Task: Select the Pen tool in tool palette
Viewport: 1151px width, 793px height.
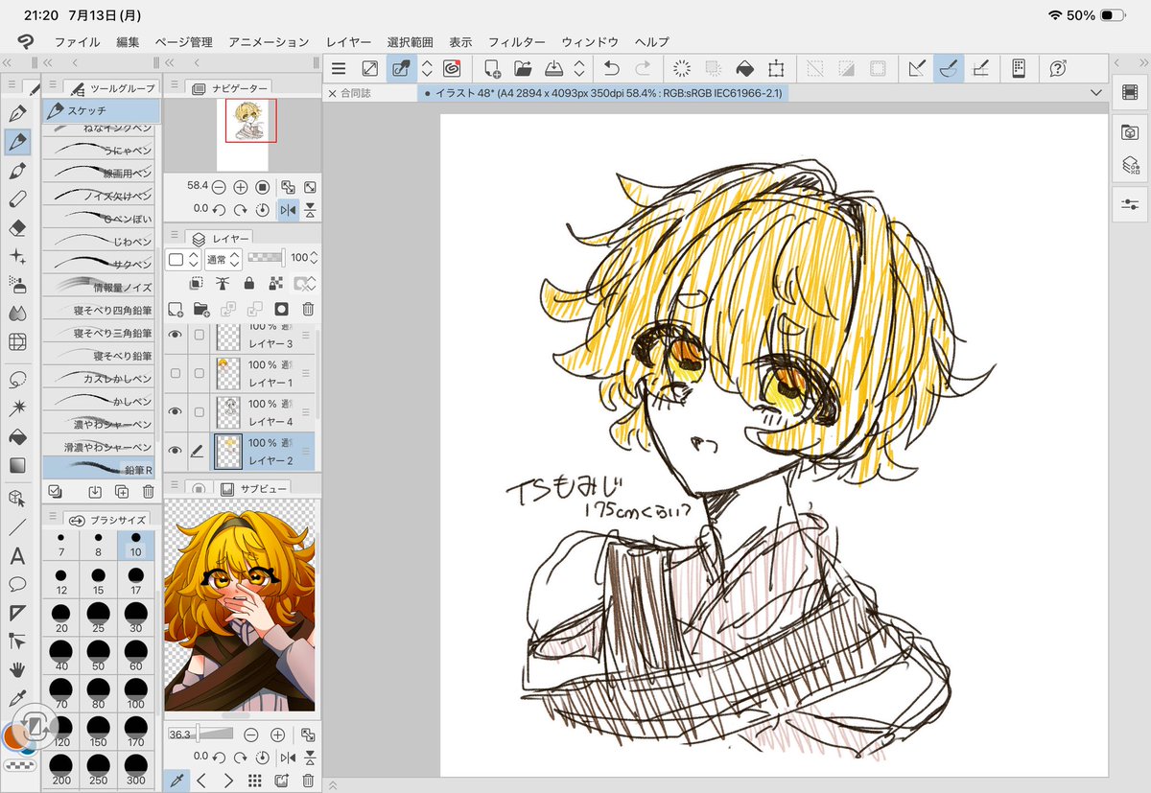Action: (16, 113)
